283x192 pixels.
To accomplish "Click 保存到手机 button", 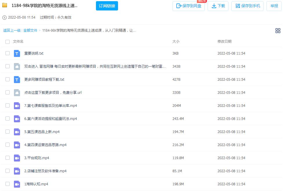I will coord(247,6).
